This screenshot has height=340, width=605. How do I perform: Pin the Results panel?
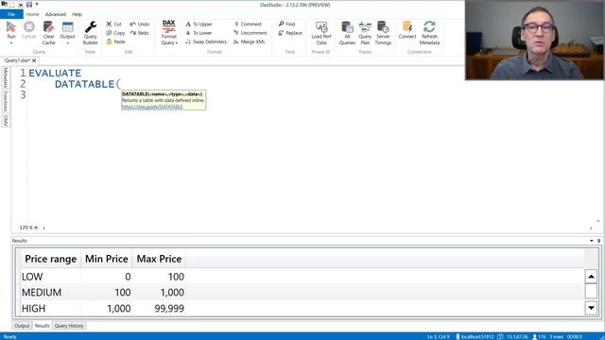tap(598, 241)
